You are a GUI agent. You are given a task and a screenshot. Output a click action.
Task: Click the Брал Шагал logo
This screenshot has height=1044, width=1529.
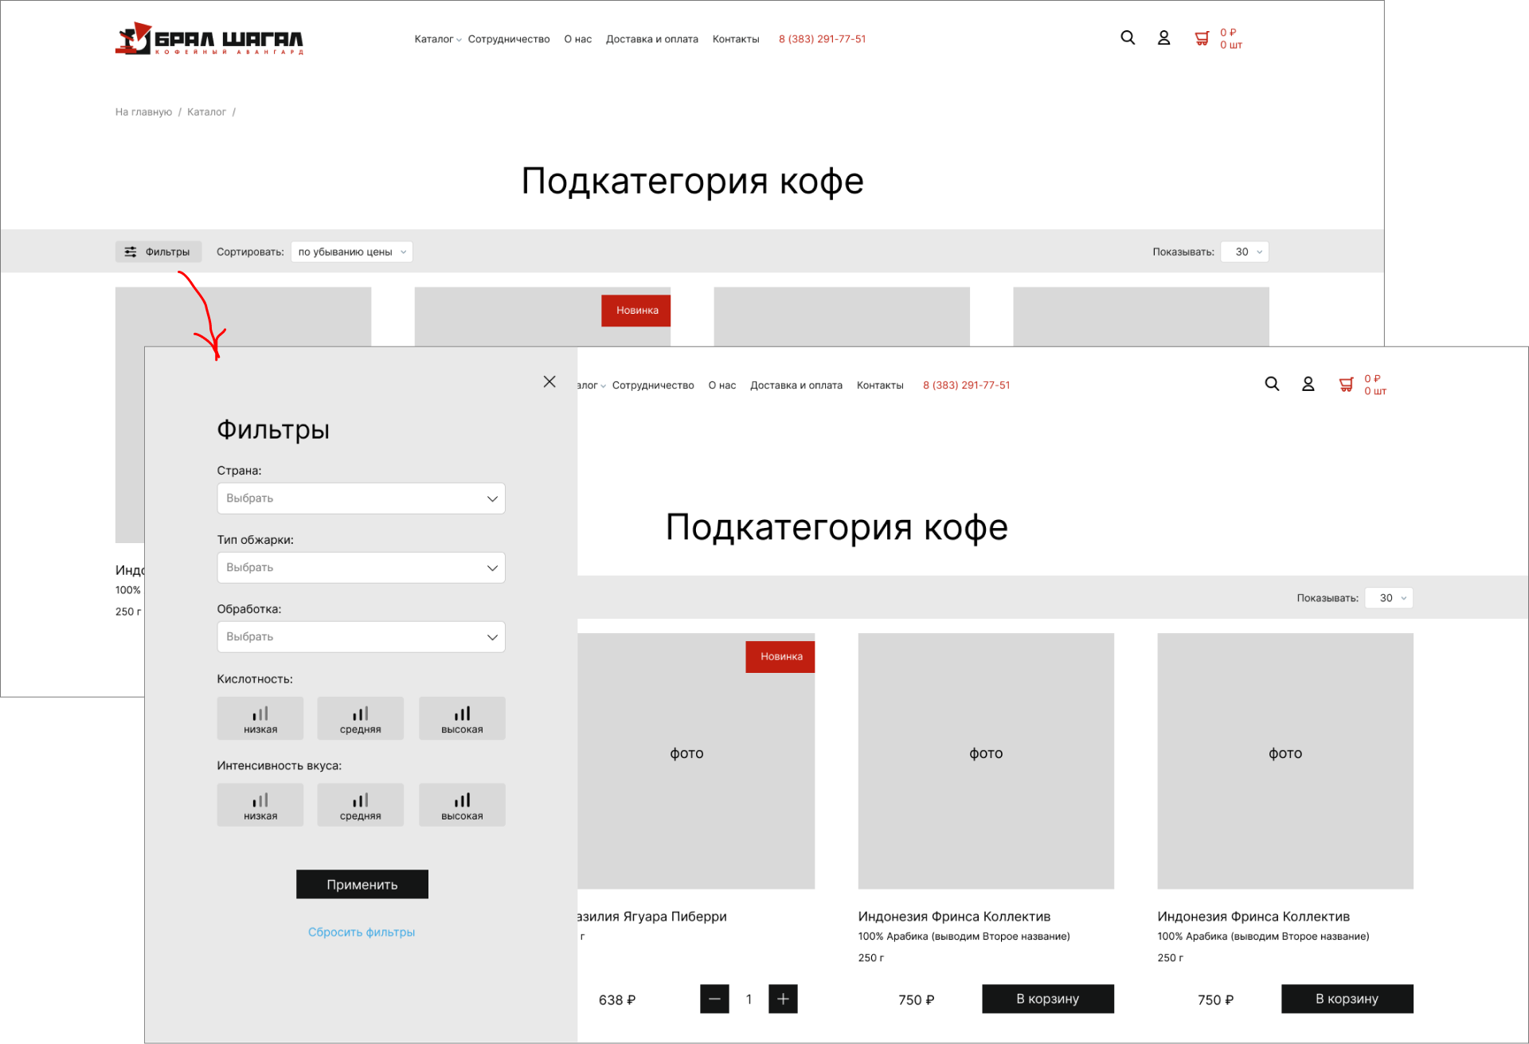(209, 39)
